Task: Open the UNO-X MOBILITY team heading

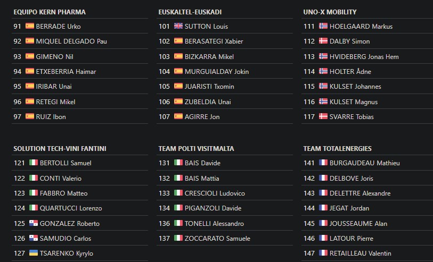Action: (x=330, y=12)
